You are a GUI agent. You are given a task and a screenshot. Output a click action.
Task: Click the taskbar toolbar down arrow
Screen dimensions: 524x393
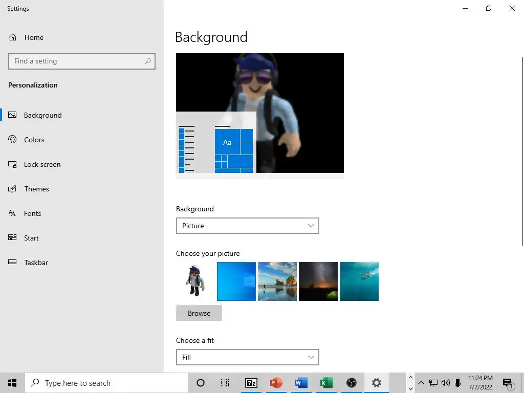pos(410,389)
